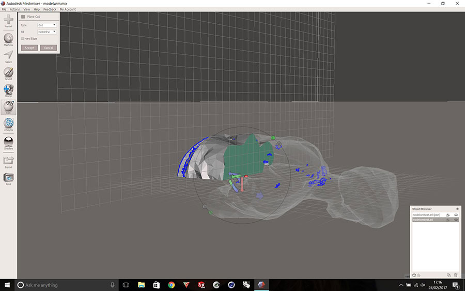Close the Object Browser panel

[457, 209]
